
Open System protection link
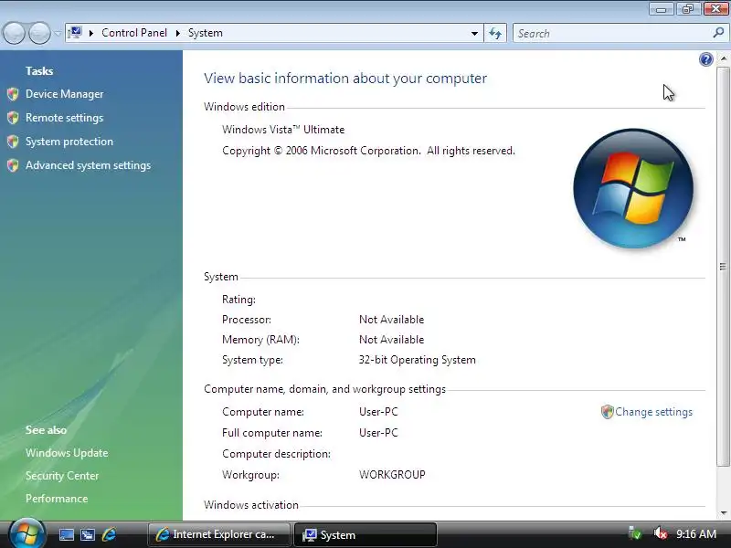point(69,142)
